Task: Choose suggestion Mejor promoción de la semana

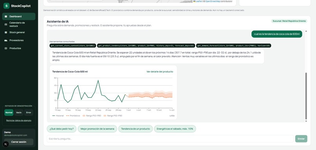Action: tap(97, 129)
